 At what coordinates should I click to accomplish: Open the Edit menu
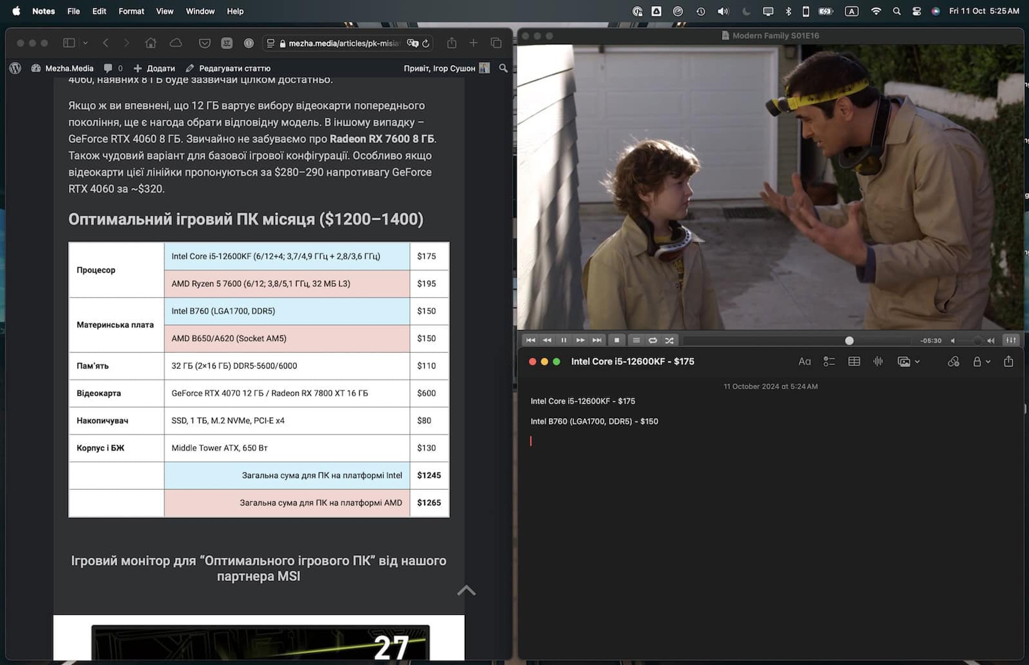point(99,11)
